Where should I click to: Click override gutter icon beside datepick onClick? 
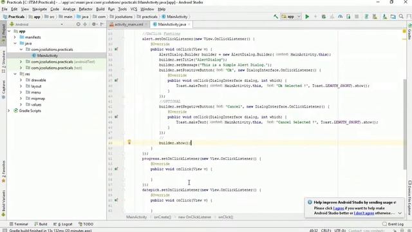pyautogui.click(x=116, y=200)
